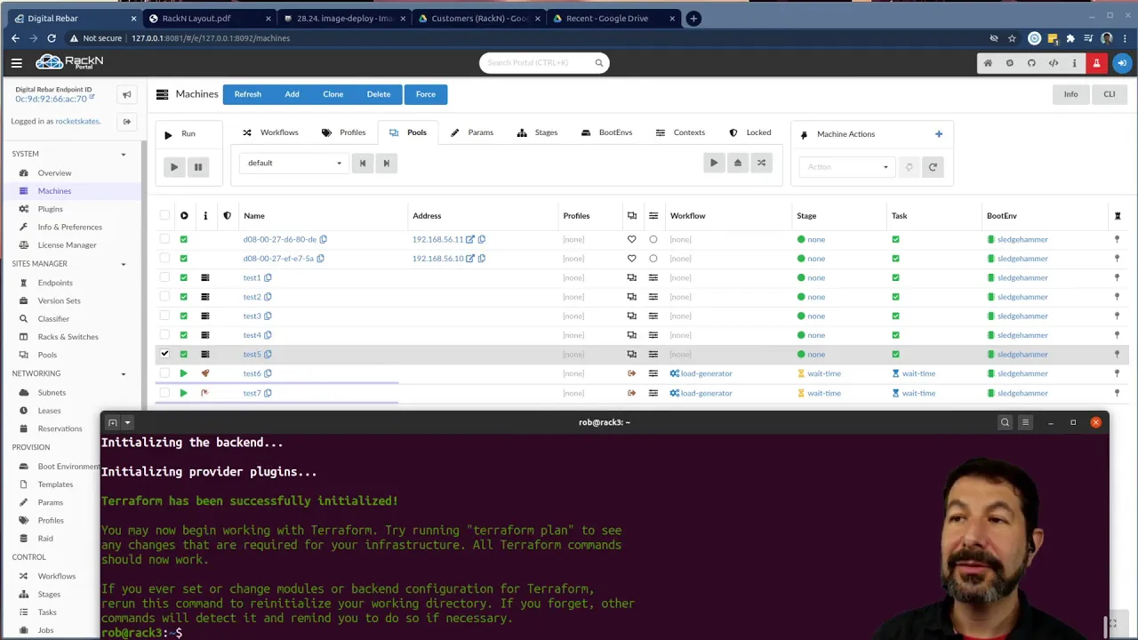The image size is (1138, 640).
Task: Click the code brackets icon in the header
Action: point(1054,63)
